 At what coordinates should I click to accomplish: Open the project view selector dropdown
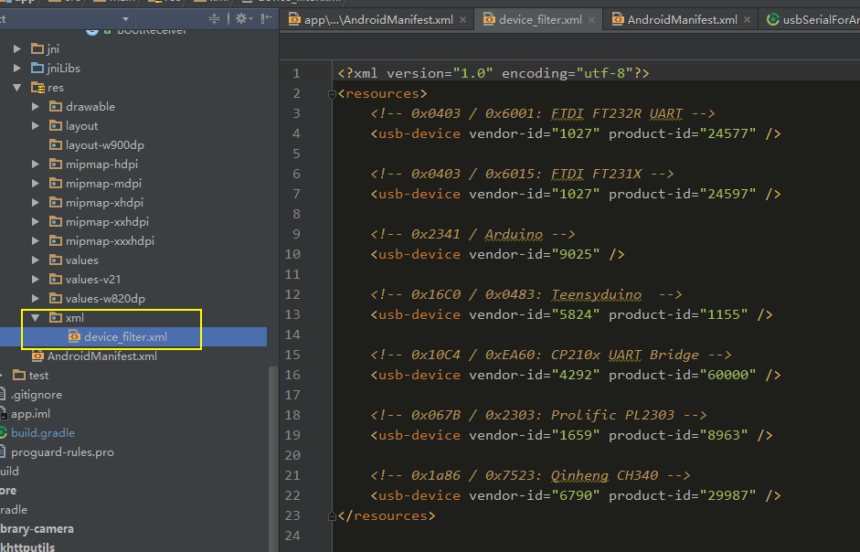125,19
